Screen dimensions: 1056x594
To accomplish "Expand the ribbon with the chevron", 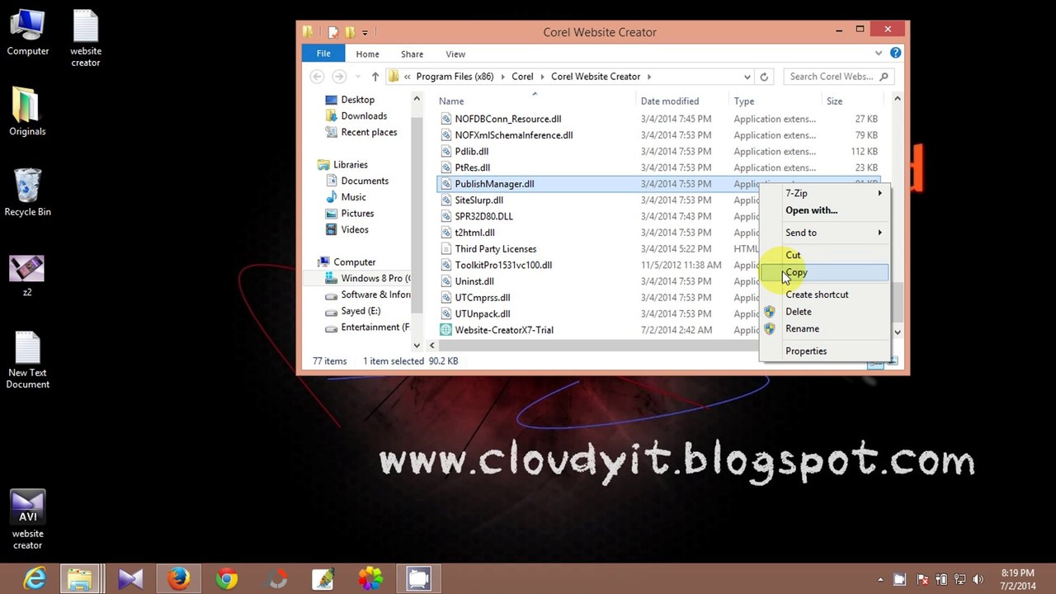I will [x=878, y=54].
